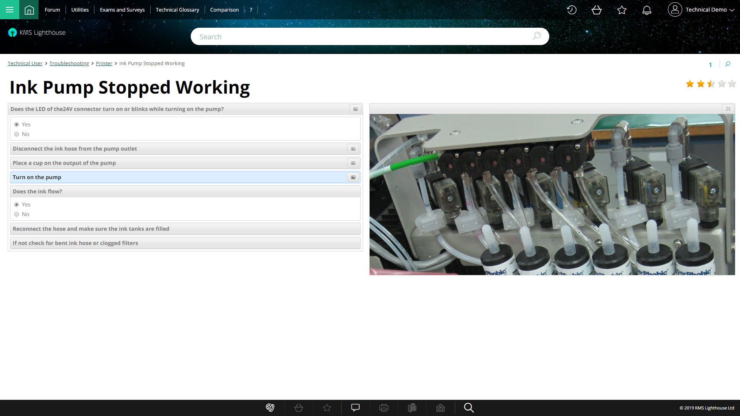Follow the Printer breadcrumb link
Screen dimensions: 740x416
104,63
